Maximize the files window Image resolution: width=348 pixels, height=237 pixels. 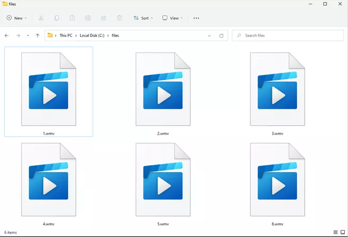pos(325,4)
